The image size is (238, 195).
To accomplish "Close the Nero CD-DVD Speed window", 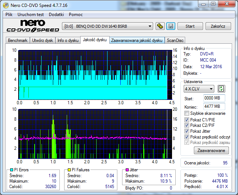I will tap(227, 4).
